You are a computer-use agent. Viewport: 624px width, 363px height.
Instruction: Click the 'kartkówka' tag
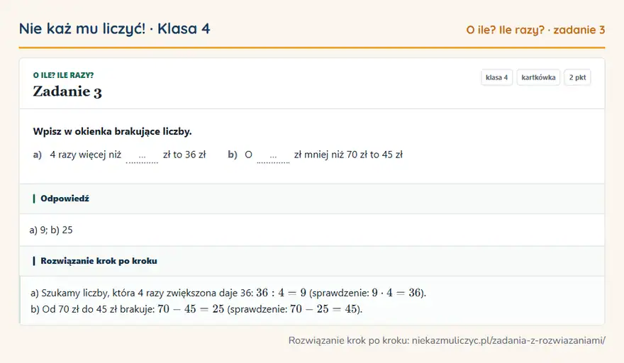point(538,77)
